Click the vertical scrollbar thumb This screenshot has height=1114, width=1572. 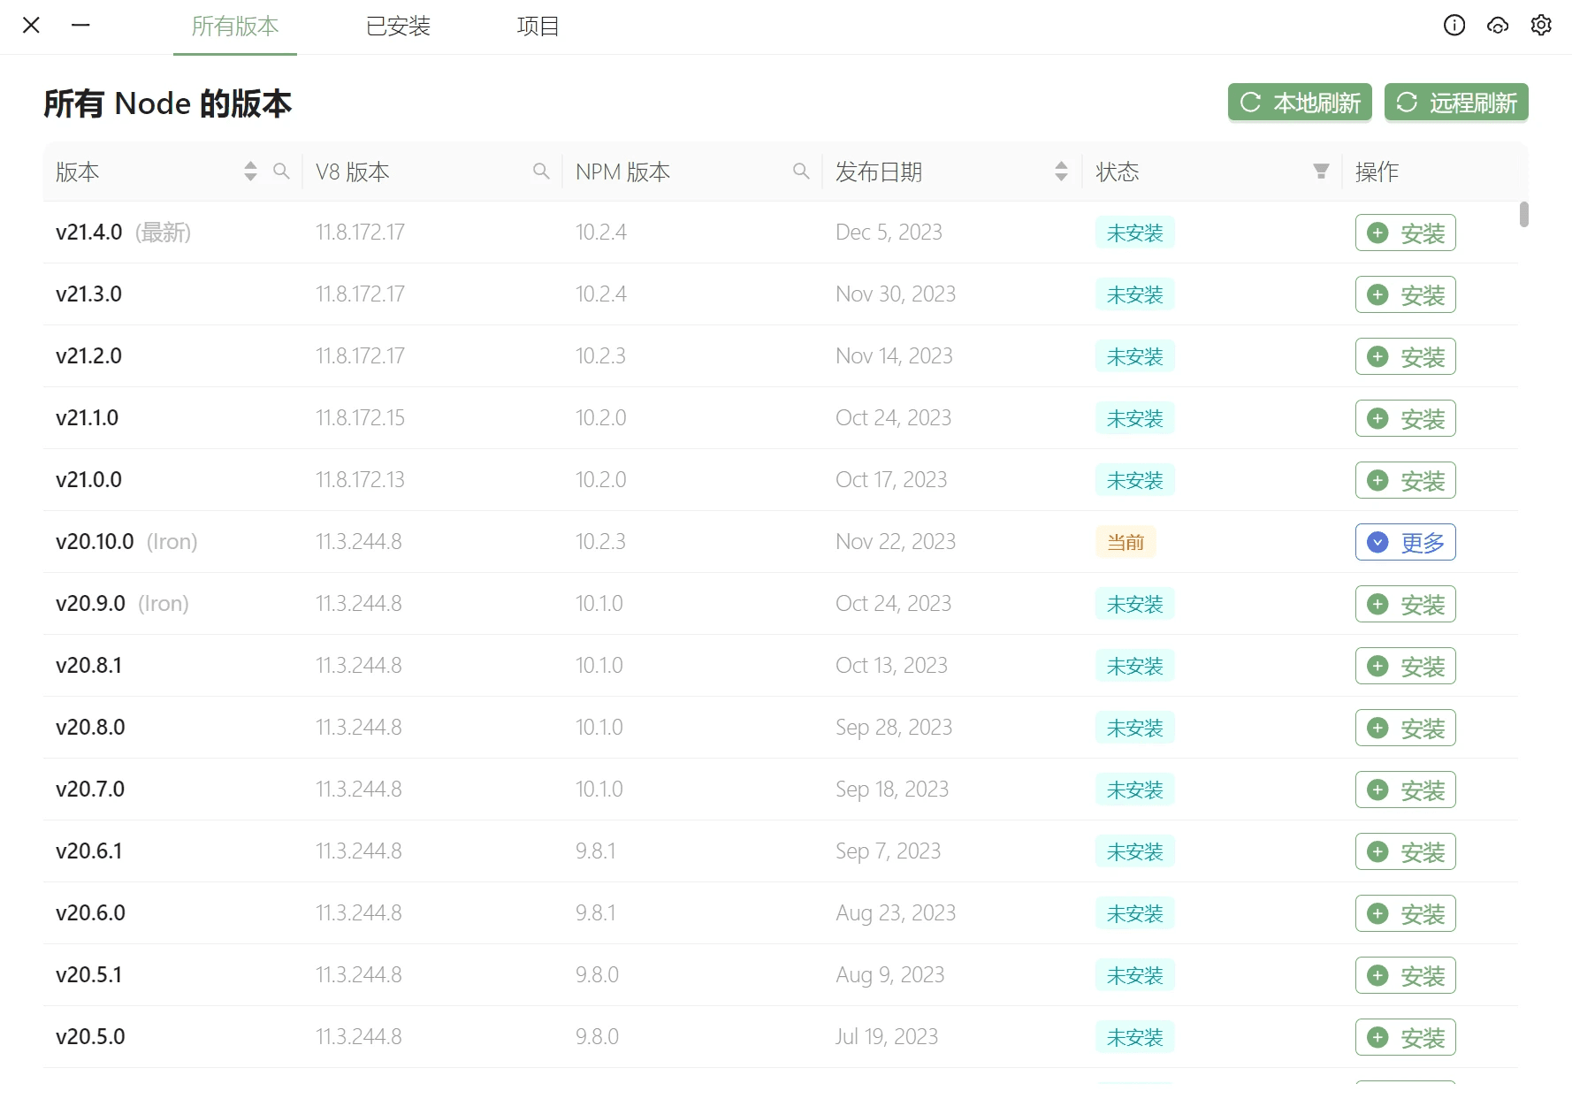pos(1523,215)
